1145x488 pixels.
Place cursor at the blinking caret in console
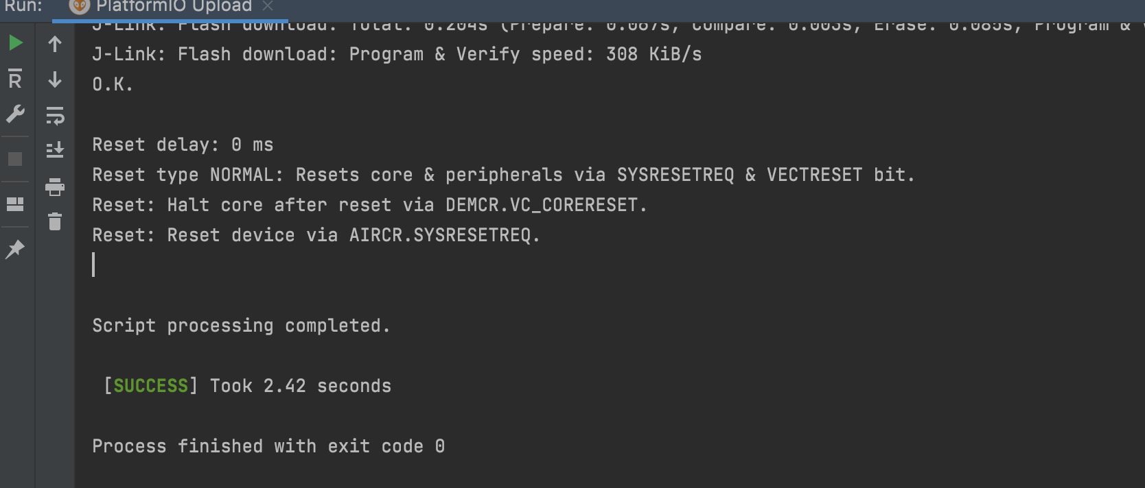pyautogui.click(x=94, y=265)
